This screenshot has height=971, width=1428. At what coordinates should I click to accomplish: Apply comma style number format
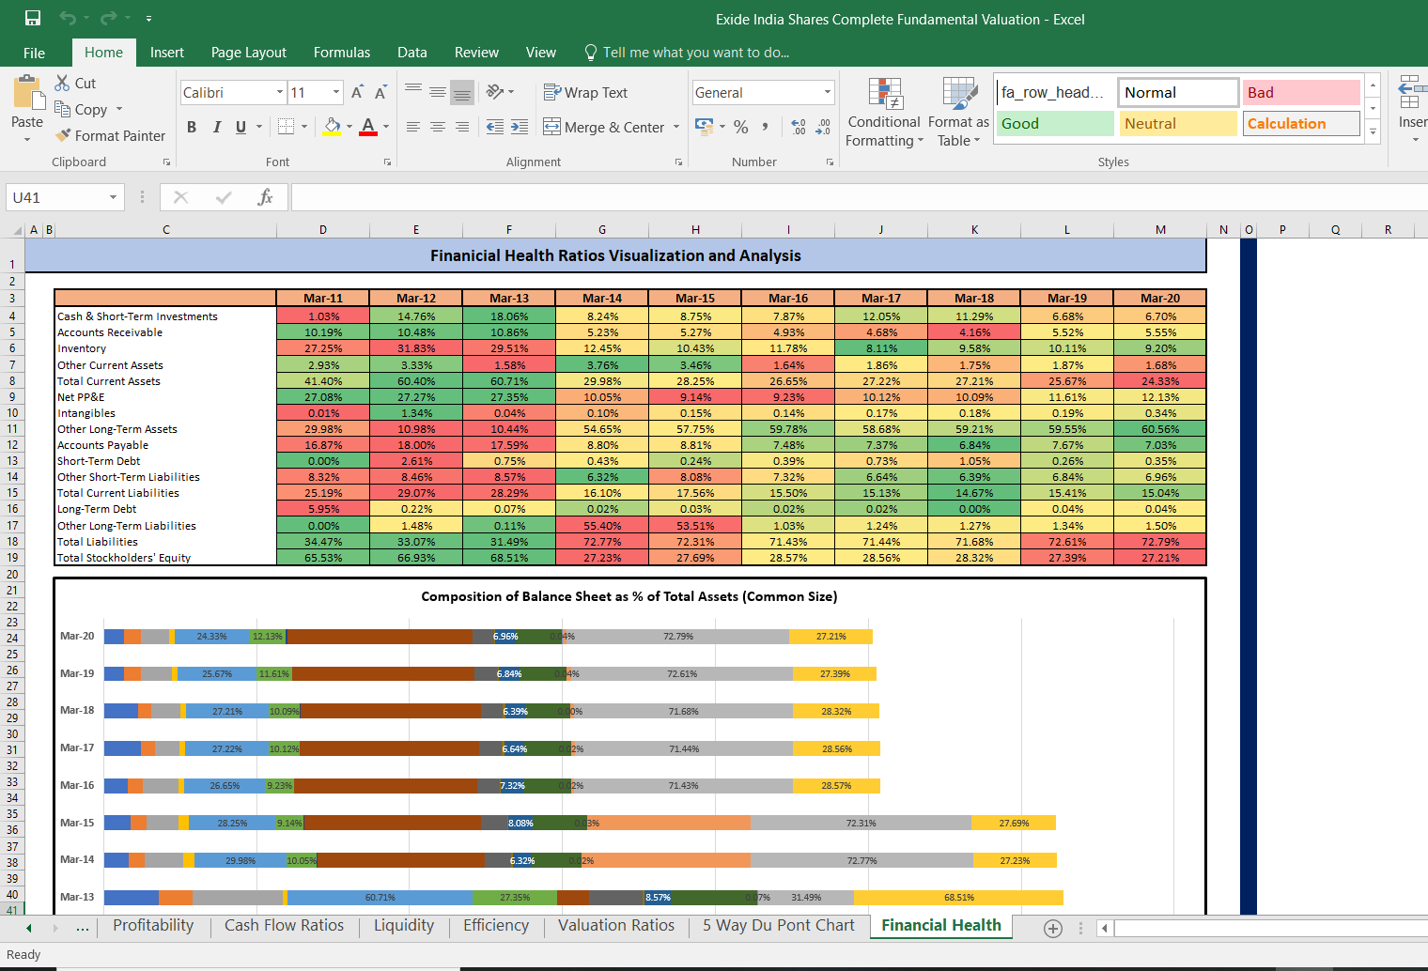(x=766, y=127)
